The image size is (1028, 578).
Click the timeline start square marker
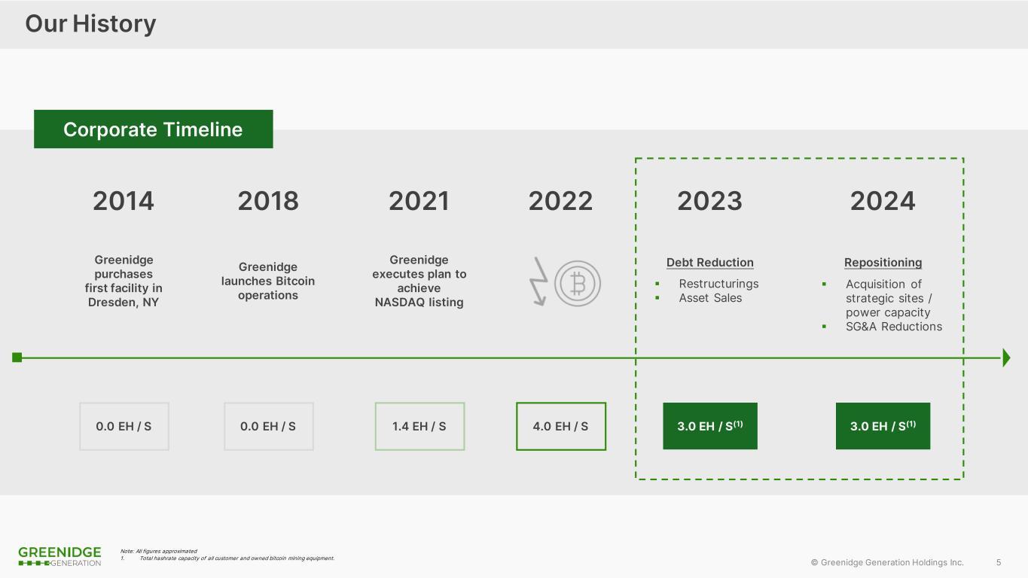[17, 357]
